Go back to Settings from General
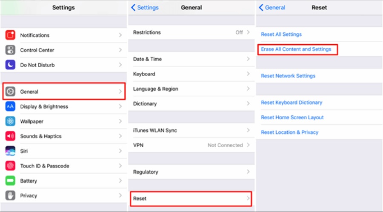This screenshot has height=212, width=383. (145, 8)
